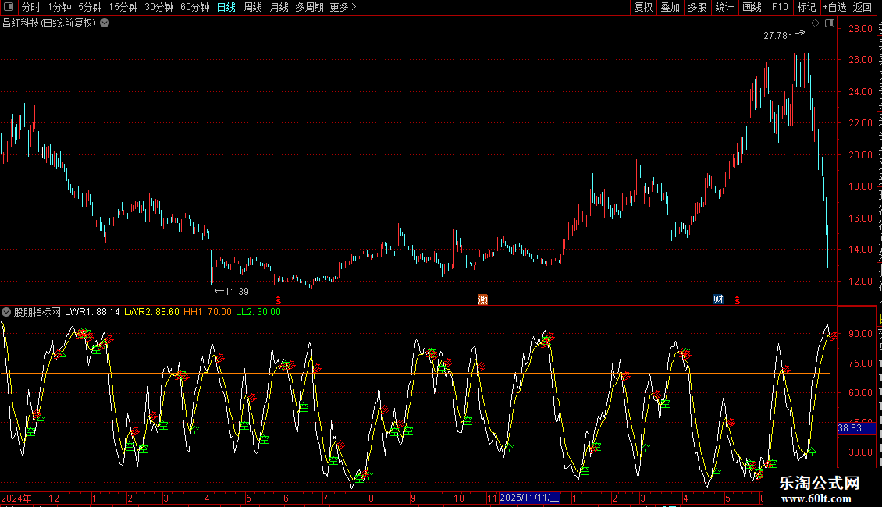Click the red S marker near May 2025
The height and width of the screenshot is (507, 882).
tap(279, 301)
